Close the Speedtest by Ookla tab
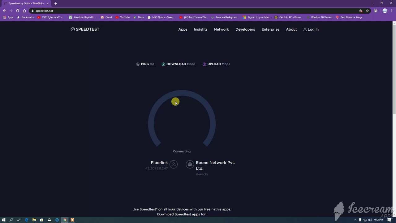 click(48, 3)
